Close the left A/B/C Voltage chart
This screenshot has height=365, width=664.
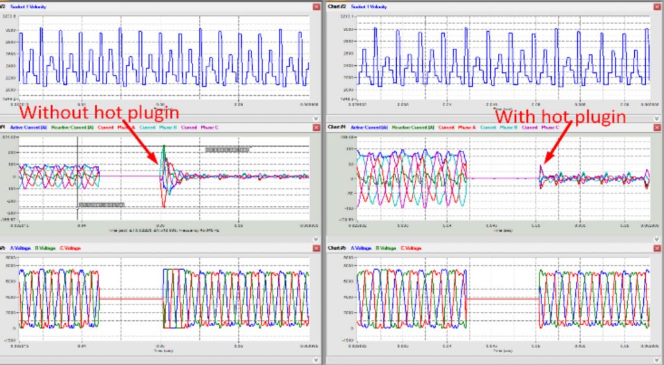coord(316,248)
